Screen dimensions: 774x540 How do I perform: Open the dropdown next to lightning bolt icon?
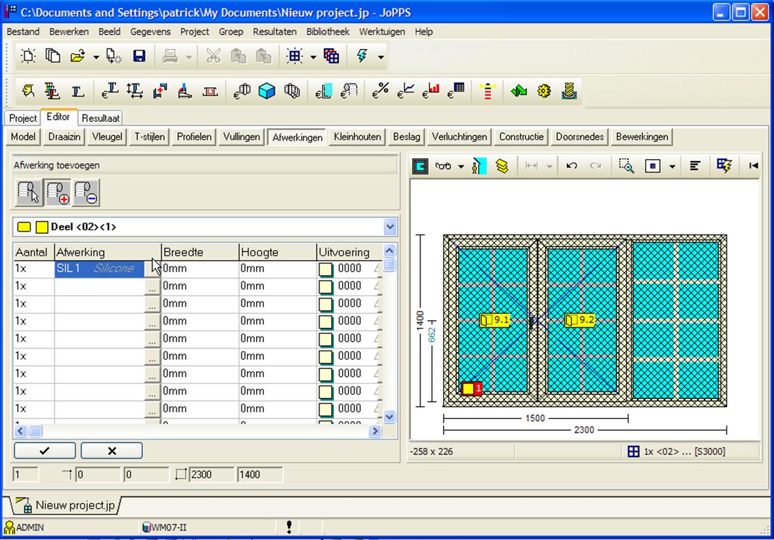(x=381, y=57)
